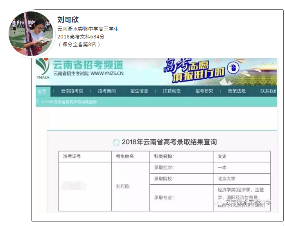This screenshot has width=285, height=226.
Task: Click the mouse icon on 高考志愿 banner
Action: point(233,68)
